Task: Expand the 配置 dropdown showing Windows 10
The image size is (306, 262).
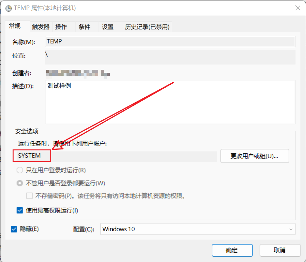Action: click(x=198, y=229)
